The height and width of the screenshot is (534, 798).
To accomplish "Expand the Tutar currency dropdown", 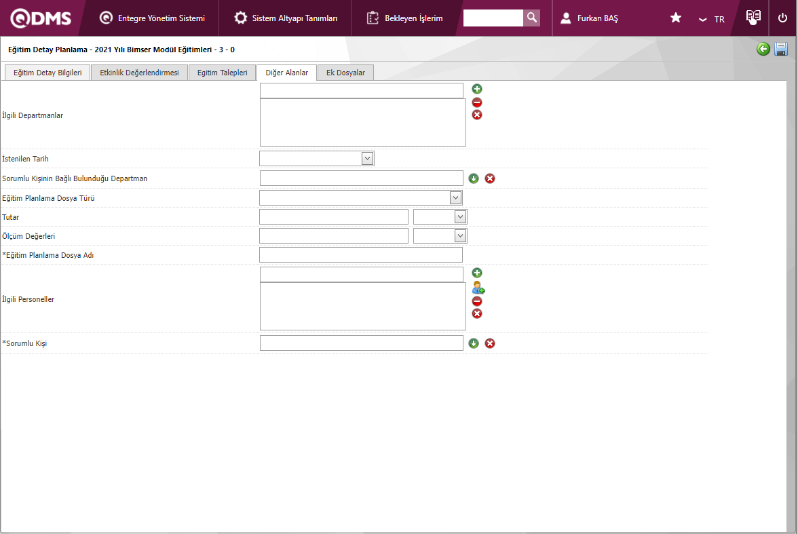I will tap(460, 216).
